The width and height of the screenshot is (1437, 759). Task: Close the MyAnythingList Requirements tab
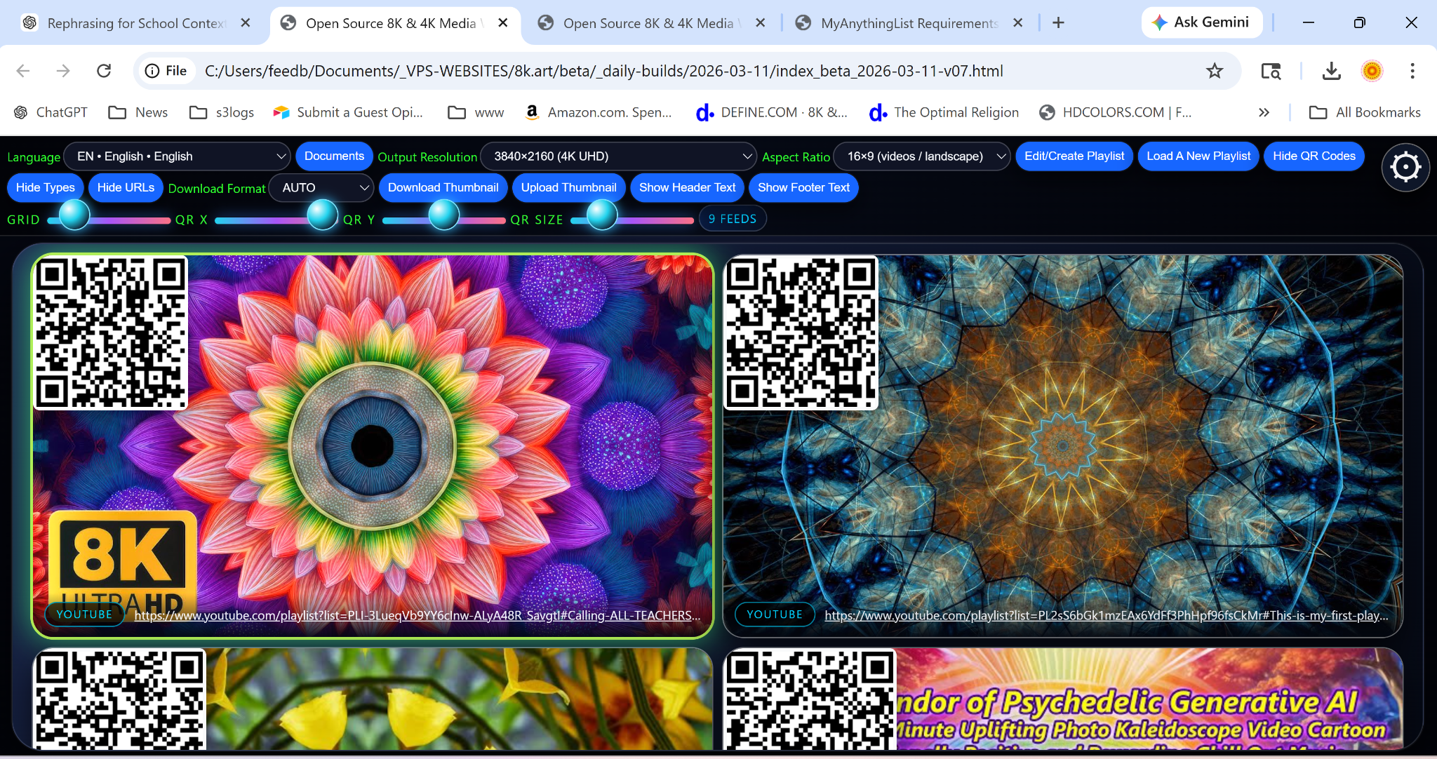click(x=1018, y=23)
